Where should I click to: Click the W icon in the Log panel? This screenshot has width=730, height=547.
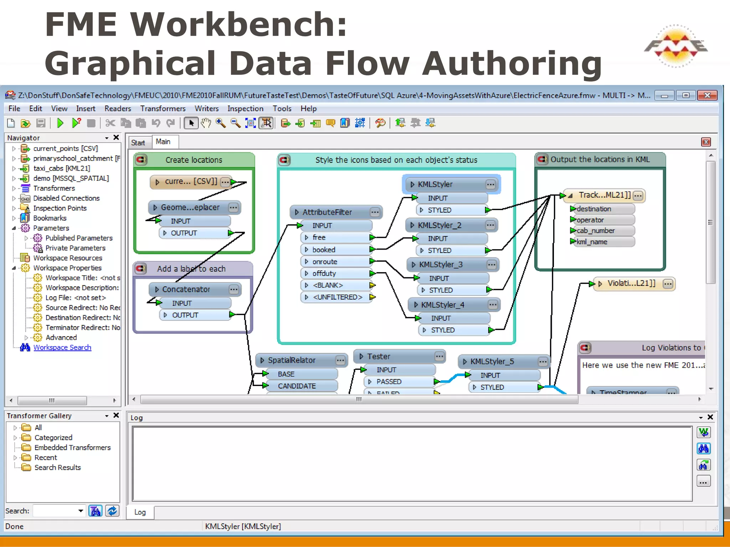[x=703, y=432]
